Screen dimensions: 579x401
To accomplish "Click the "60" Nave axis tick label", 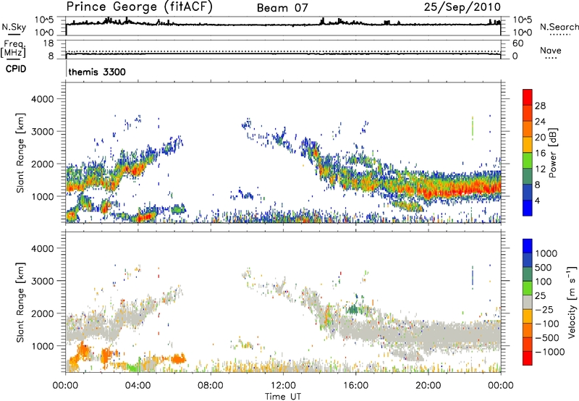I will point(517,43).
